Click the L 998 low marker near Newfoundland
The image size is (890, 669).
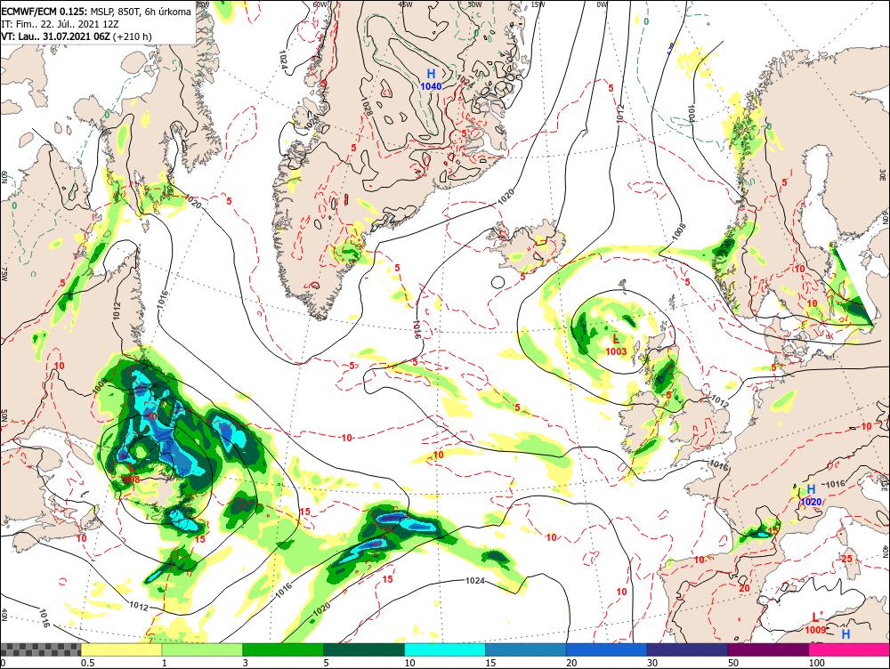[131, 474]
